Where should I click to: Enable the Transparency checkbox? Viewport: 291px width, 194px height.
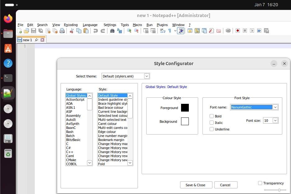click(260, 183)
